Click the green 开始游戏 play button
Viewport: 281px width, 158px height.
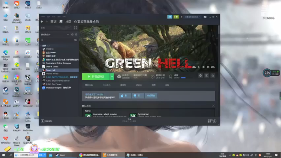pyautogui.click(x=96, y=77)
